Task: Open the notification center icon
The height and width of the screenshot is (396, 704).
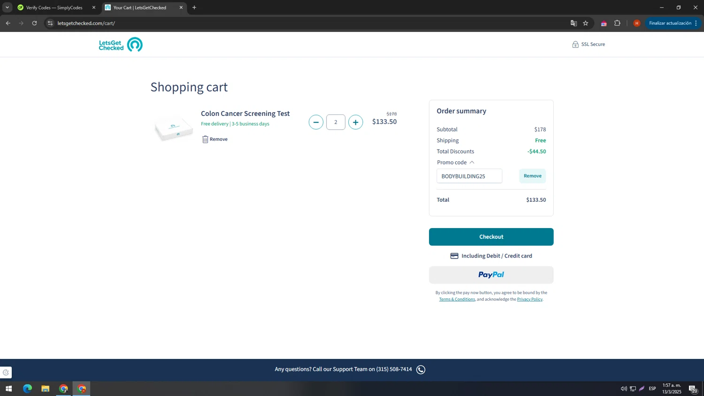Action: pyautogui.click(x=693, y=388)
